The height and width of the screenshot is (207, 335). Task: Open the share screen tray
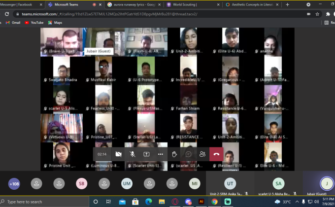[x=146, y=154]
